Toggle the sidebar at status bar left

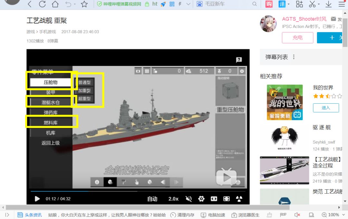[7, 215]
